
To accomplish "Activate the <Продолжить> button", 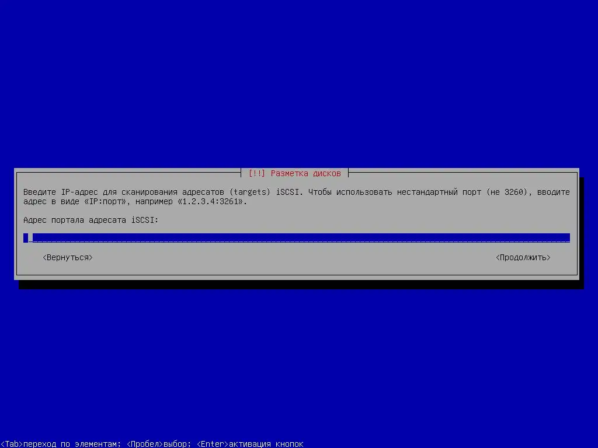I will click(x=523, y=257).
